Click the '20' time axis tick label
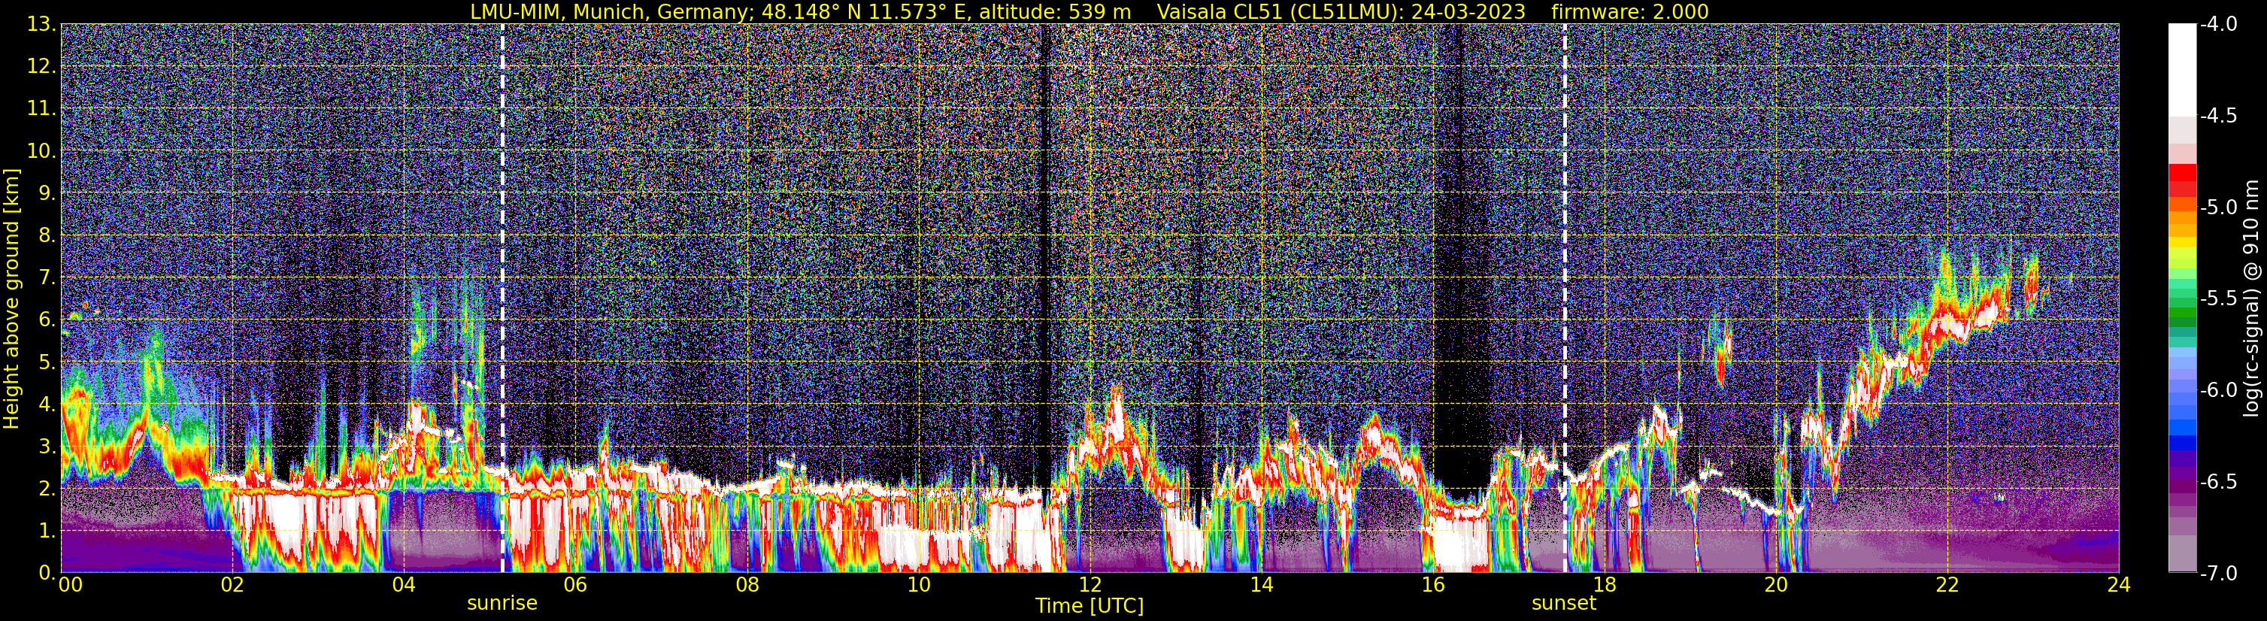The image size is (2267, 621). point(1776,585)
